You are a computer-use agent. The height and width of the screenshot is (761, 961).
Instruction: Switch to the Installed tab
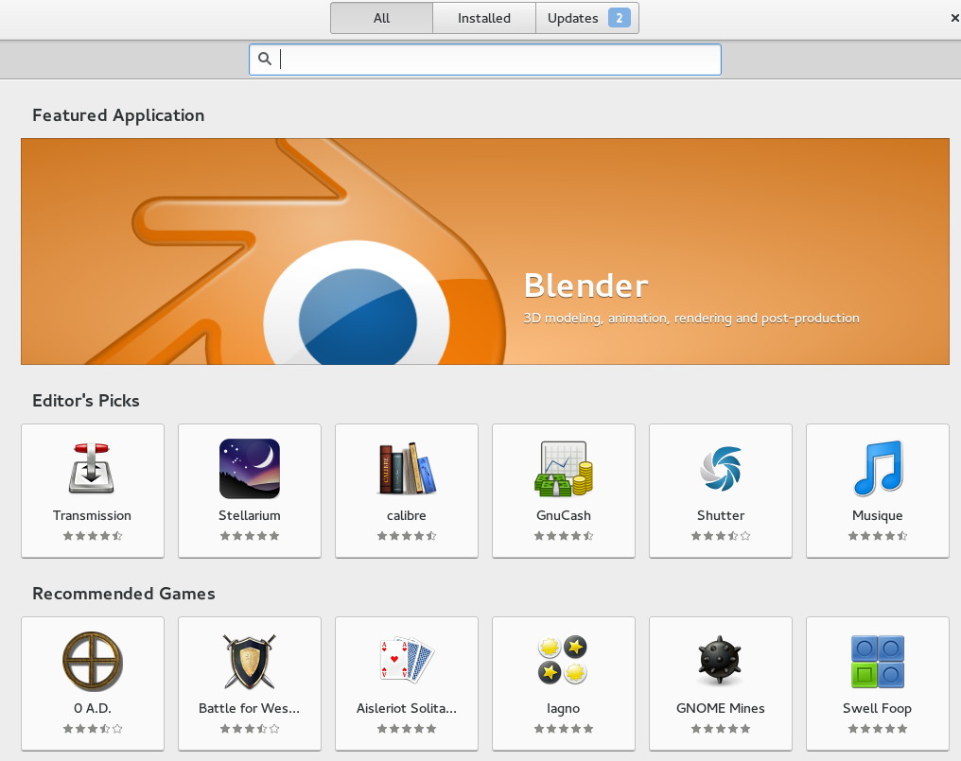pos(484,18)
